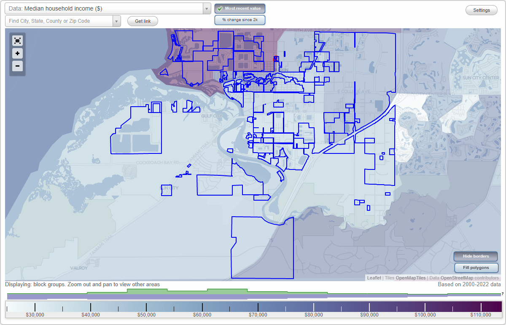Image resolution: width=506 pixels, height=325 pixels.
Task: Click the GULF CITY map label
Action: coord(212,115)
